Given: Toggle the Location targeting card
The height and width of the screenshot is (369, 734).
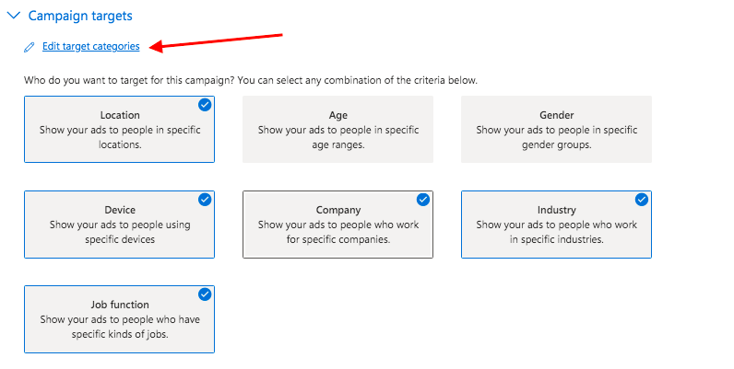Looking at the screenshot, I should tap(119, 130).
